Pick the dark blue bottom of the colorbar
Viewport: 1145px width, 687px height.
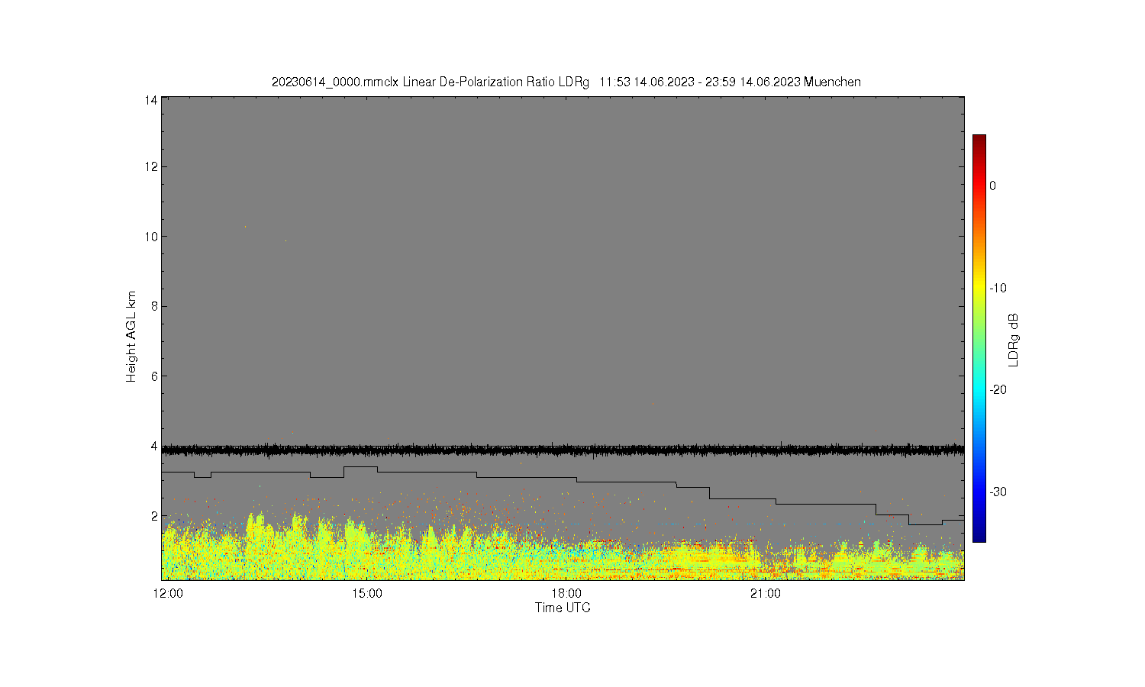[979, 536]
